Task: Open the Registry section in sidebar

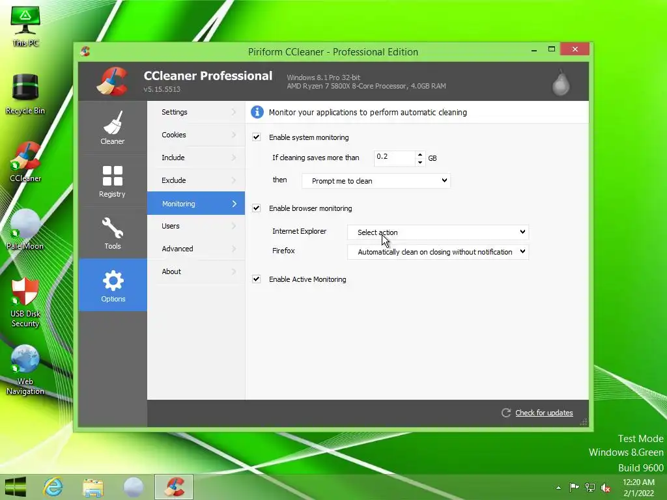Action: pos(113,181)
